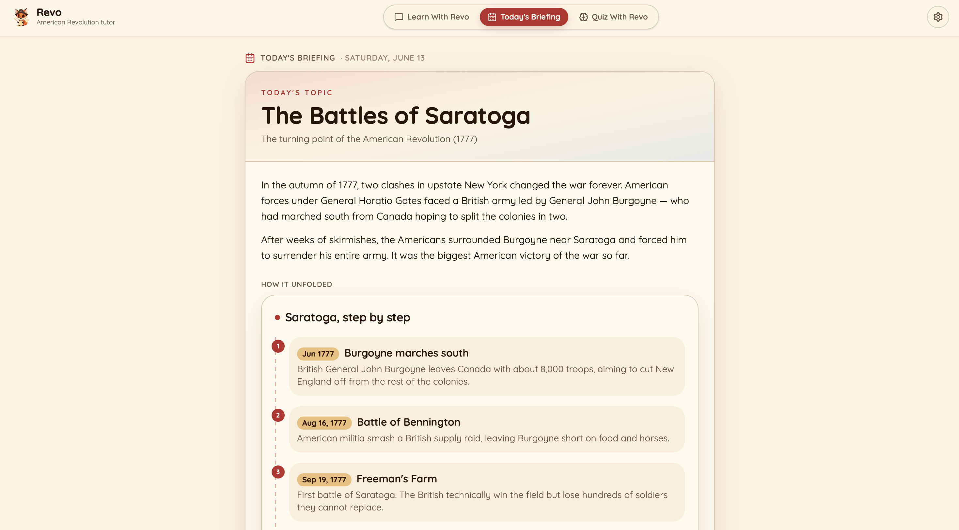This screenshot has width=959, height=530.
Task: Click the Battles of Saratoga title
Action: click(396, 116)
